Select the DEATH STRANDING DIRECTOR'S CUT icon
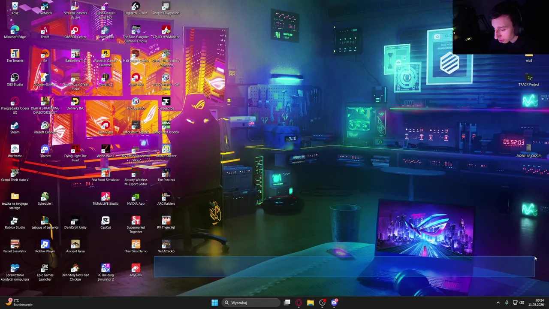 tap(45, 106)
